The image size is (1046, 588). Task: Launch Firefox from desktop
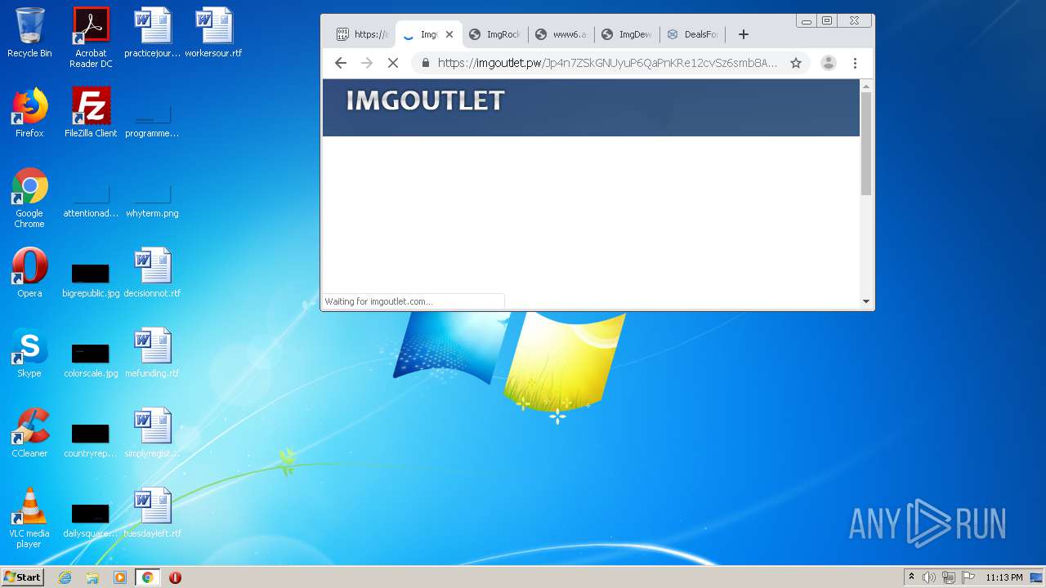point(29,113)
